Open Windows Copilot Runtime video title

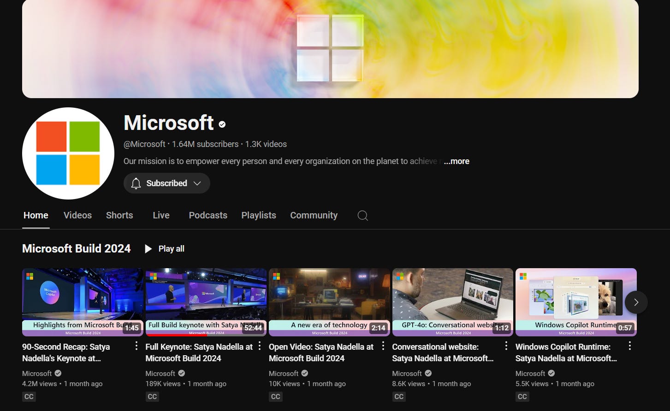(x=566, y=352)
